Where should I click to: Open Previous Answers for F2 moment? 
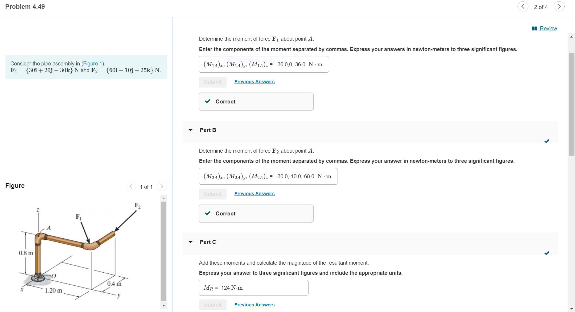pyautogui.click(x=254, y=194)
